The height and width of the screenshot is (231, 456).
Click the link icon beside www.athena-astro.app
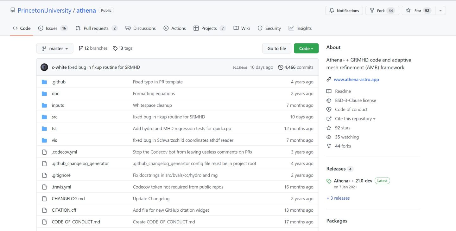(x=329, y=80)
